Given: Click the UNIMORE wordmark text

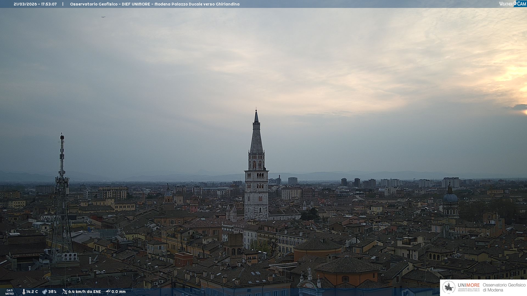Looking at the screenshot, I should click(x=469, y=285).
